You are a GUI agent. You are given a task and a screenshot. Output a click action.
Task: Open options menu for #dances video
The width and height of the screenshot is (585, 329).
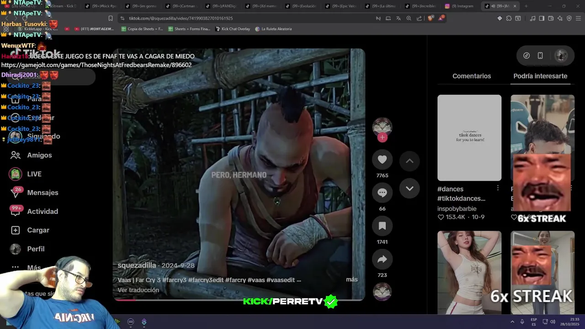pyautogui.click(x=498, y=188)
